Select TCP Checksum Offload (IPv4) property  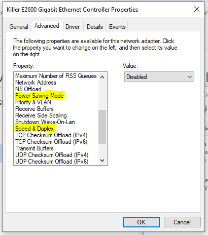coord(51,135)
